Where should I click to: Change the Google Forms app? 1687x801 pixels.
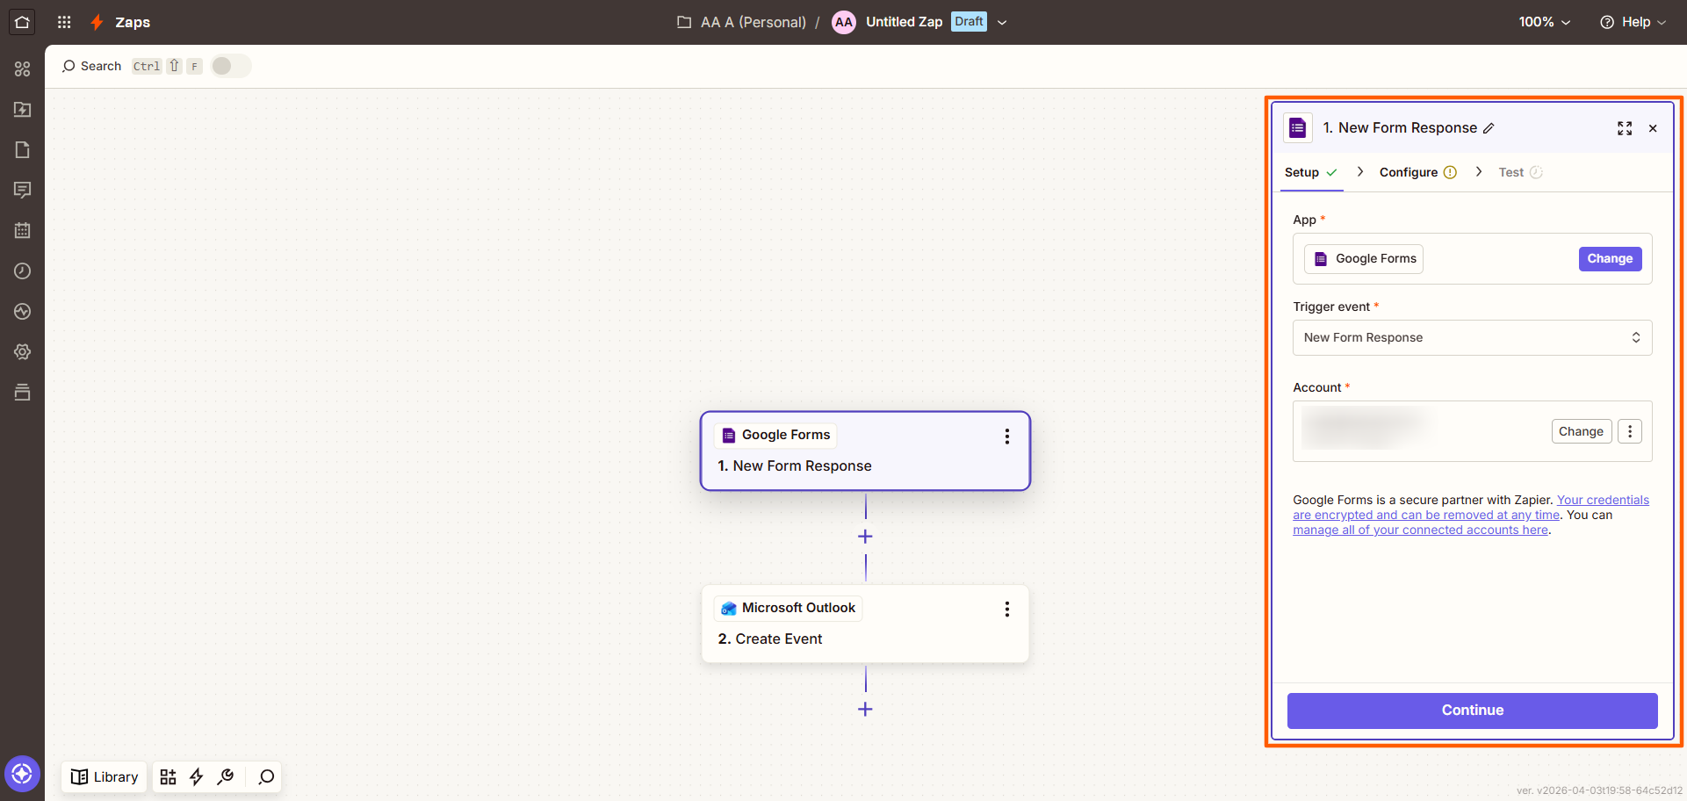coord(1610,259)
